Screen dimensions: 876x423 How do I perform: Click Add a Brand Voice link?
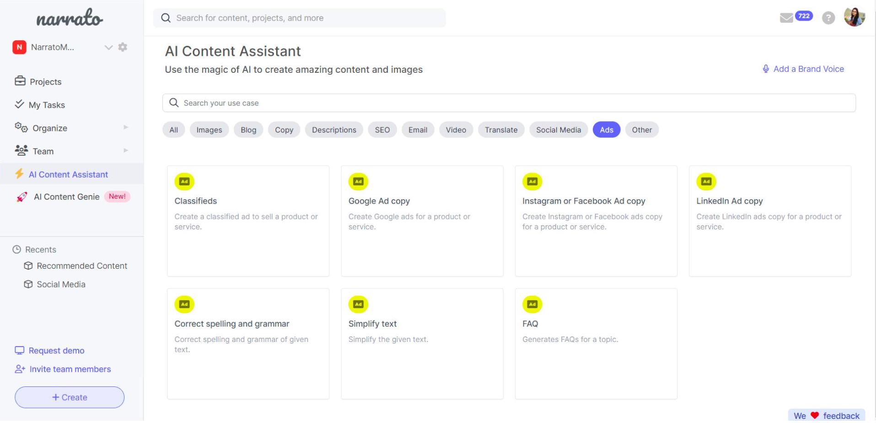click(x=808, y=69)
